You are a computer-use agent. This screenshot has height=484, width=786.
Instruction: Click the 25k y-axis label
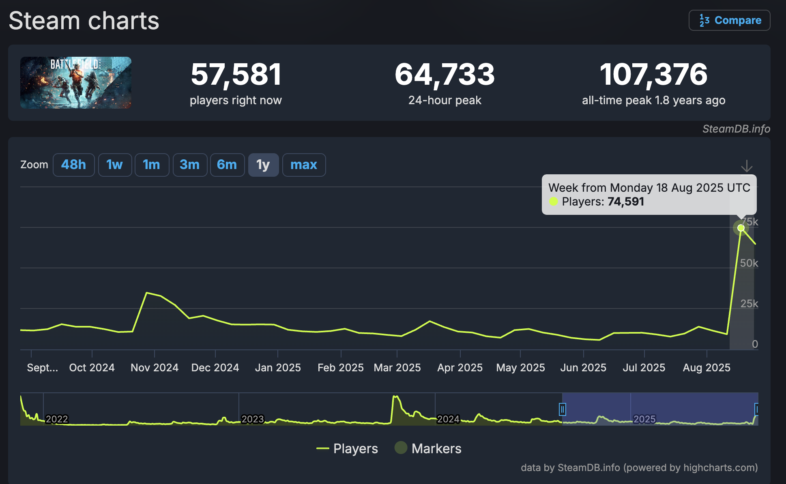pyautogui.click(x=749, y=303)
